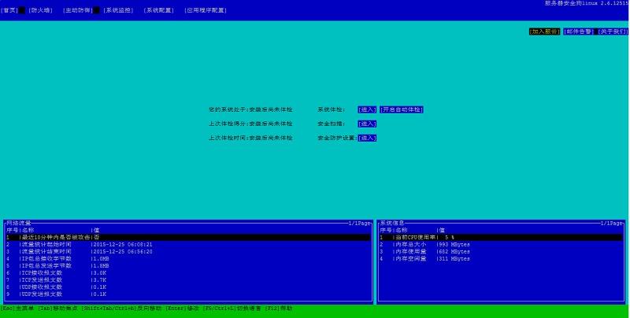The image size is (630, 318).
Task: Click 进入 next to 安全扫描
Action: pos(367,124)
